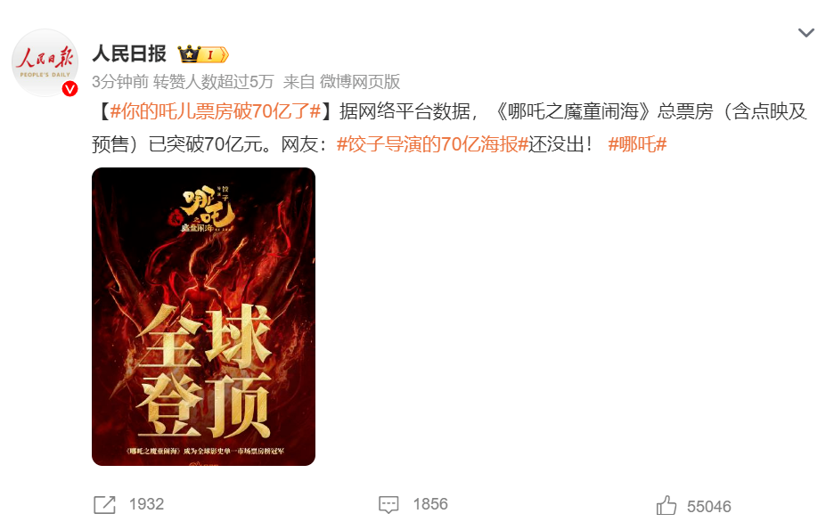Click the Nezha movie logo on poster
Screen dimensions: 834x530
point(204,209)
